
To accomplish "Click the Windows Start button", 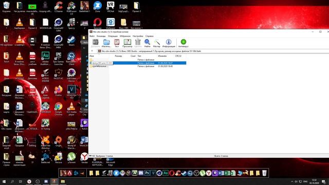I will tap(4, 181).
